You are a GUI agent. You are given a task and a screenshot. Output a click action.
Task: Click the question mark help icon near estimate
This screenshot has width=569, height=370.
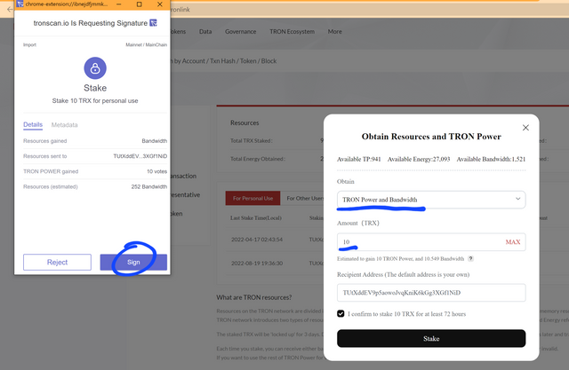point(470,258)
